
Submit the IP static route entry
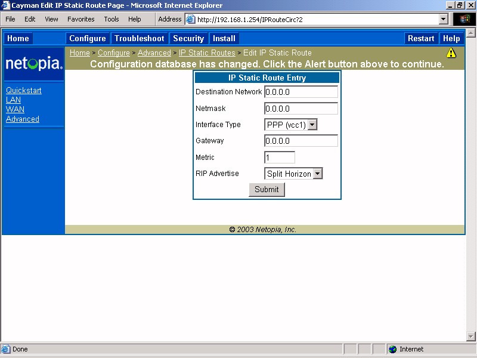click(x=267, y=190)
